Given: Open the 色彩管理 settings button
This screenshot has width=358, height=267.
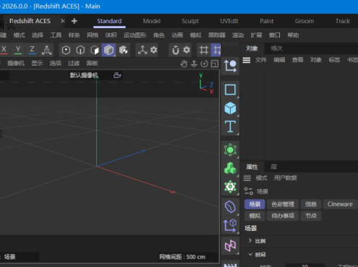Looking at the screenshot, I should pyautogui.click(x=283, y=204).
